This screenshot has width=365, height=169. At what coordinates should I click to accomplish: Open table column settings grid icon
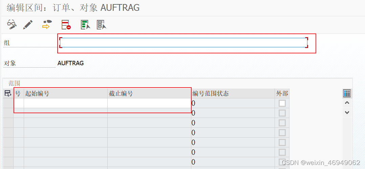point(347,93)
